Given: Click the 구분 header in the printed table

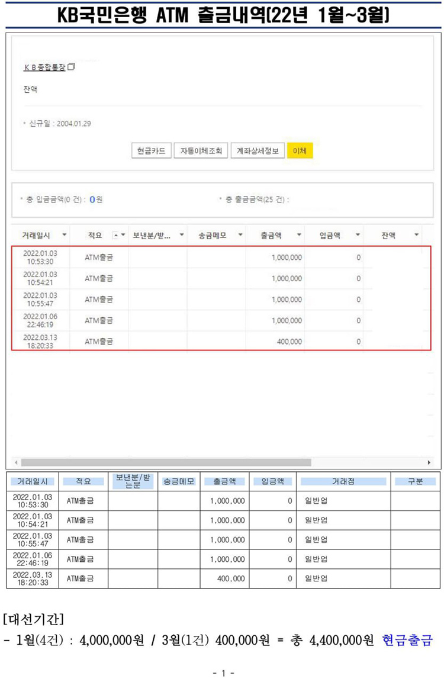Looking at the screenshot, I should [x=416, y=481].
